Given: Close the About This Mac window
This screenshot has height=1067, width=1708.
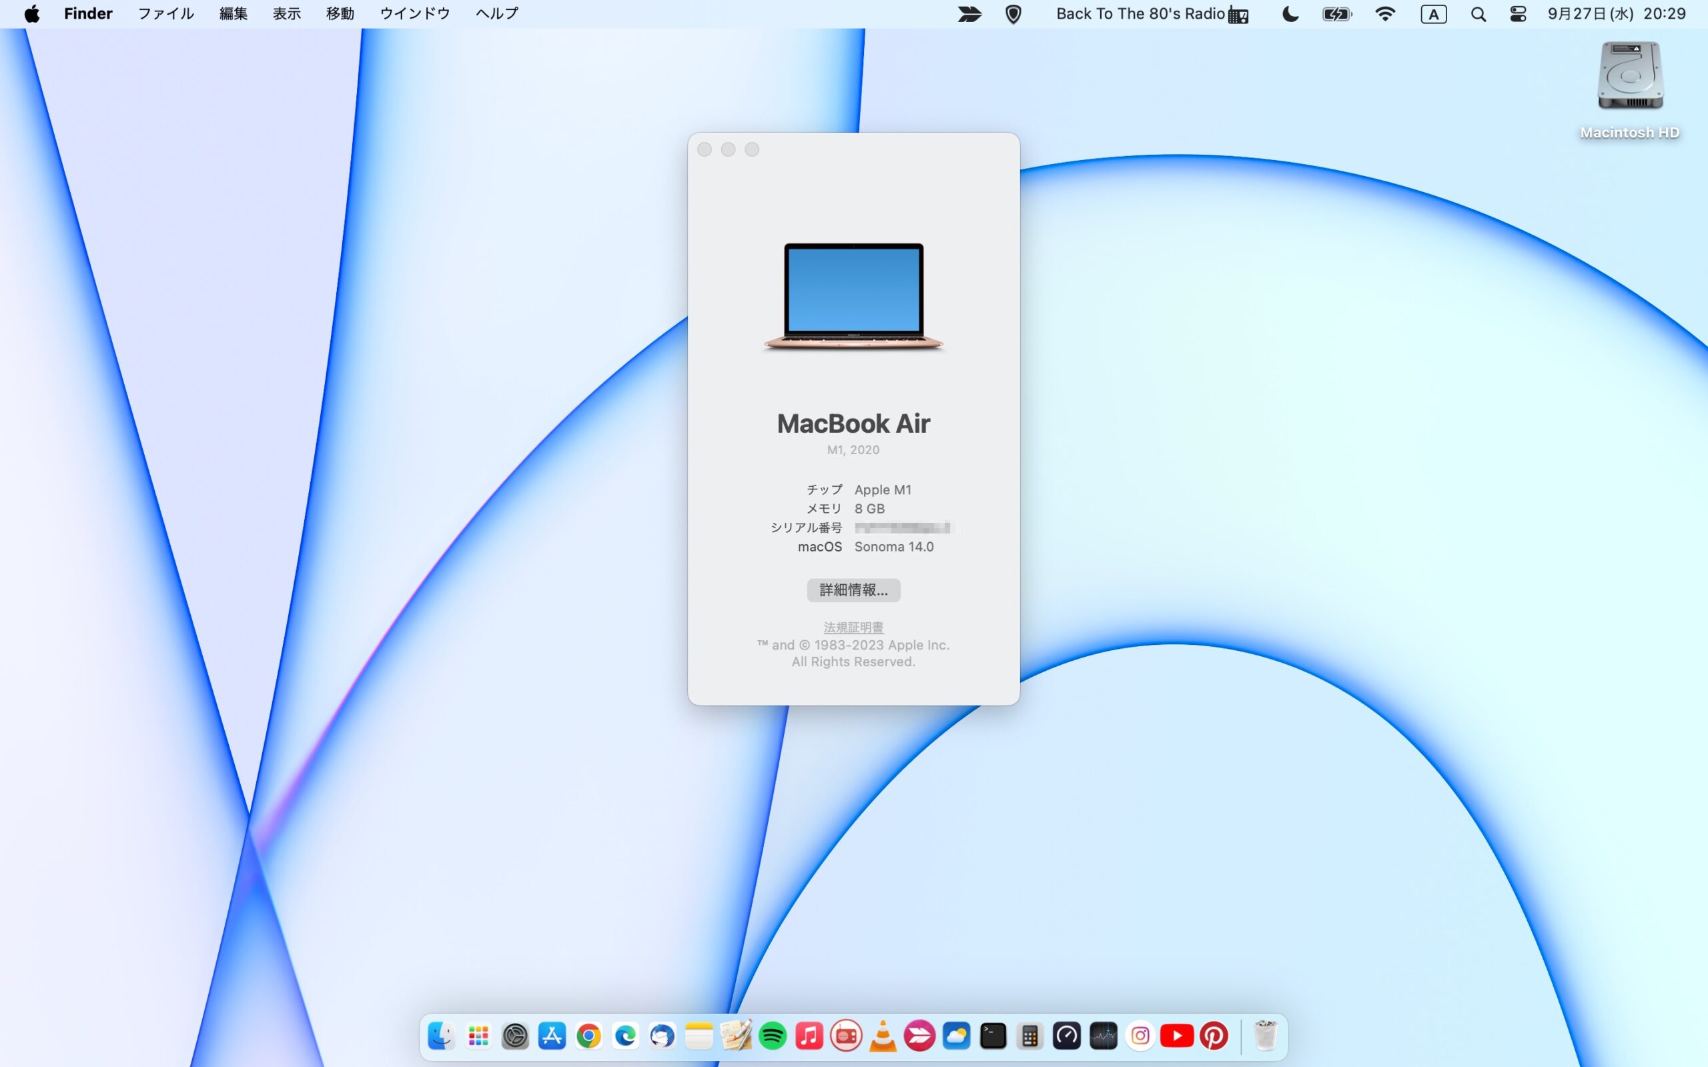Looking at the screenshot, I should [705, 149].
